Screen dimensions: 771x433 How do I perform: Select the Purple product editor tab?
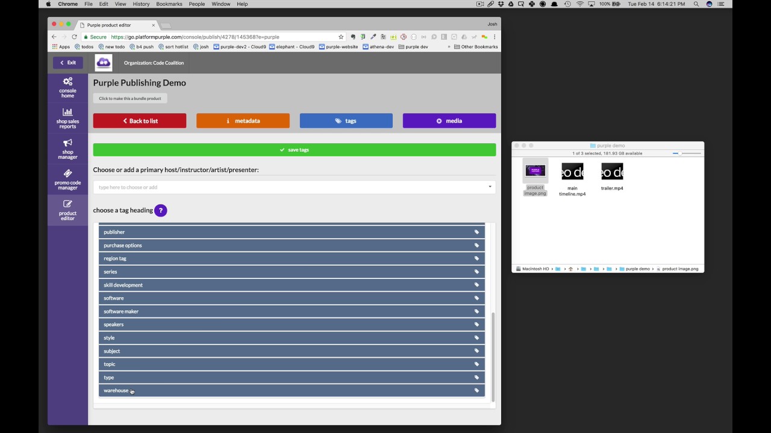116,25
